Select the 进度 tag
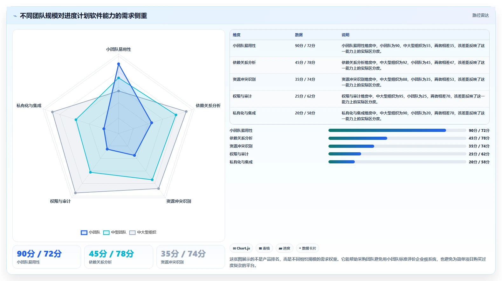 [x=285, y=248]
